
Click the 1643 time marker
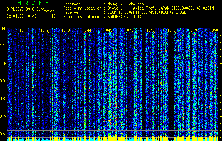66,30
